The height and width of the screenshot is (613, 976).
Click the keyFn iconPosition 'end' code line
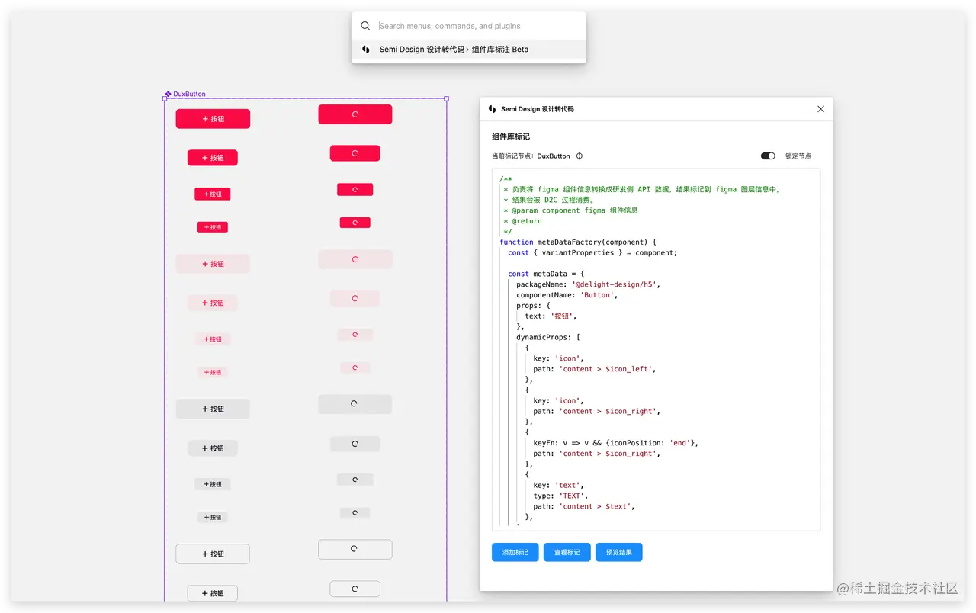(616, 443)
